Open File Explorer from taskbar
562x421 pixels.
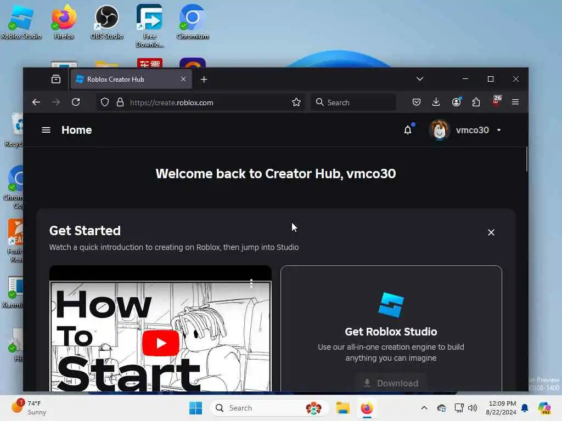[342, 408]
